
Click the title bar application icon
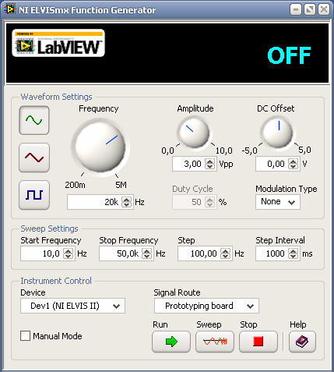point(10,9)
